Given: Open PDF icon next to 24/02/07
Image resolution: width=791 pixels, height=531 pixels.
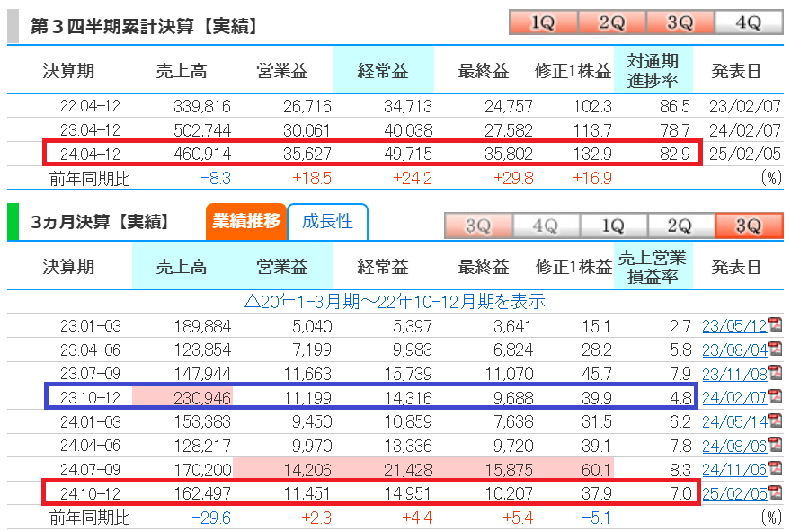Looking at the screenshot, I should click(774, 396).
